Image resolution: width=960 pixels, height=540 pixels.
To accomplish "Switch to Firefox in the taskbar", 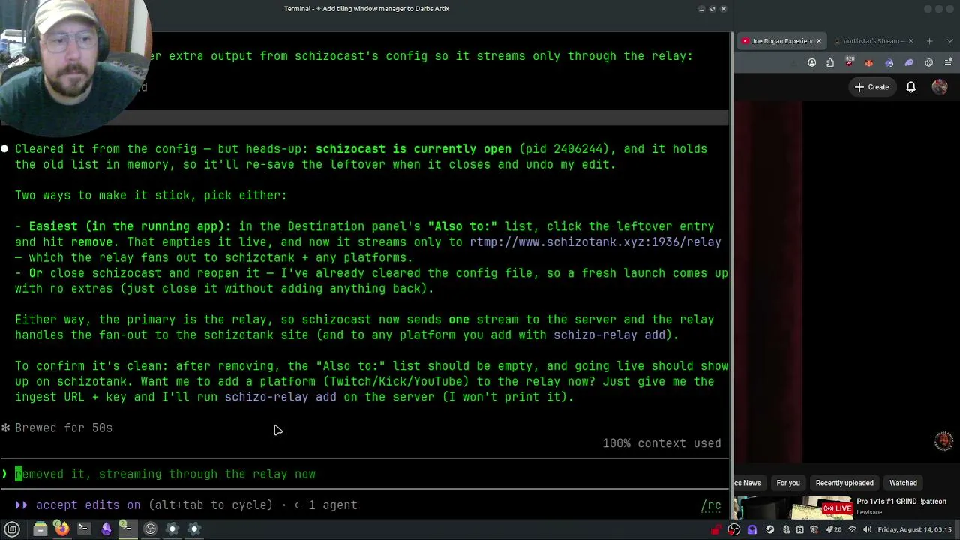I will pyautogui.click(x=62, y=529).
